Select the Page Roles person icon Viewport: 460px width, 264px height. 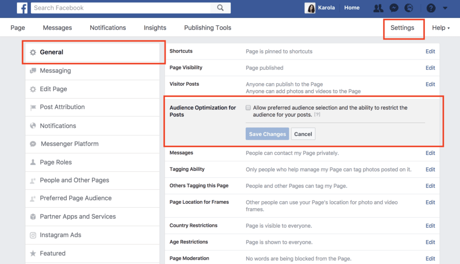32,162
